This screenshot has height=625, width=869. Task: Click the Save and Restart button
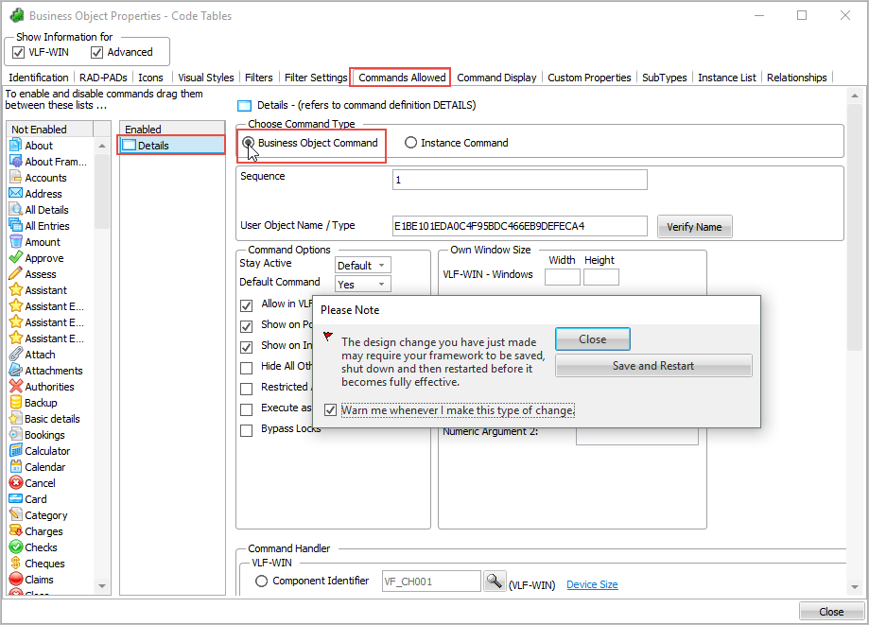653,366
